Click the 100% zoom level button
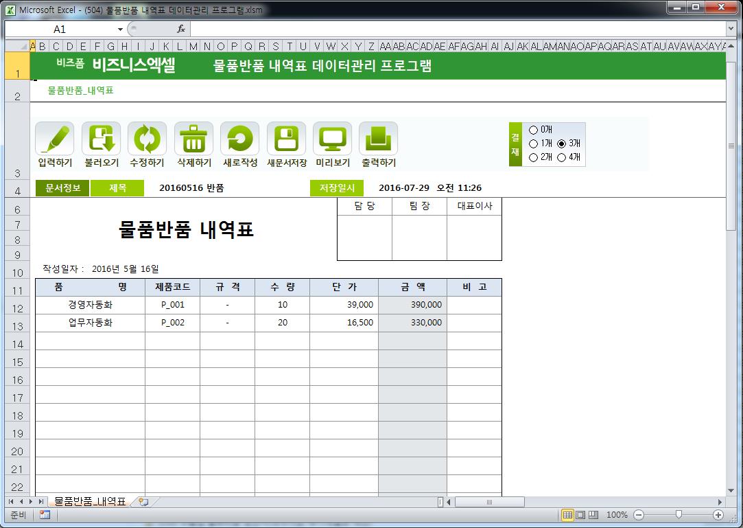Screen dimensions: 743x528 (617, 515)
